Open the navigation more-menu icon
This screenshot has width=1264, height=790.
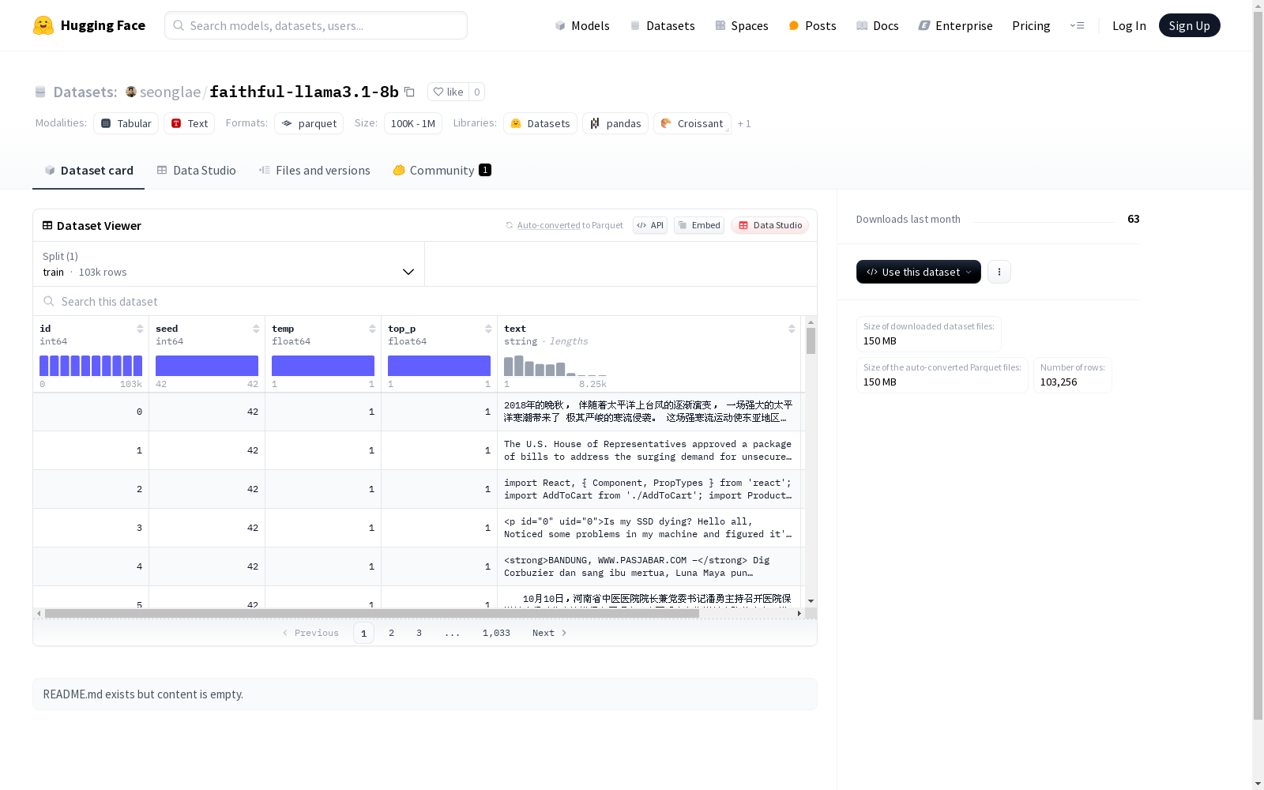(1077, 25)
